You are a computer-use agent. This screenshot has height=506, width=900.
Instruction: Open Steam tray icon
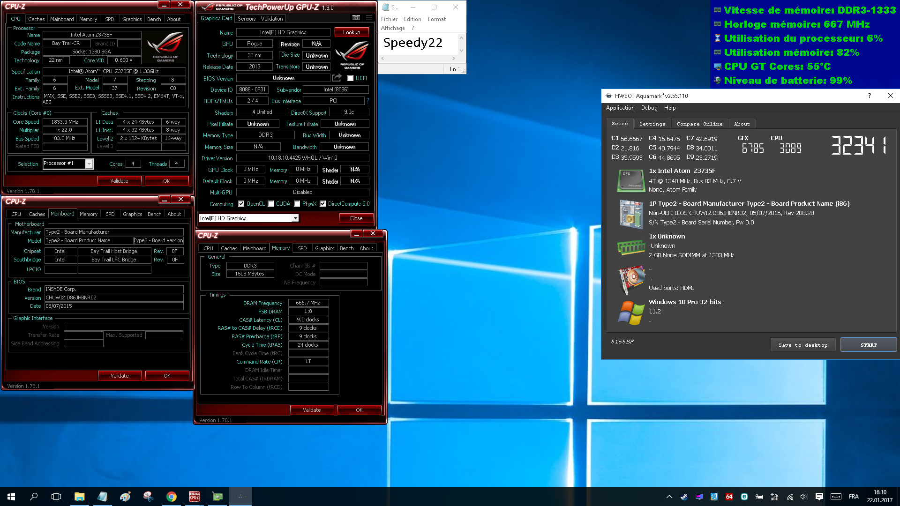point(684,497)
